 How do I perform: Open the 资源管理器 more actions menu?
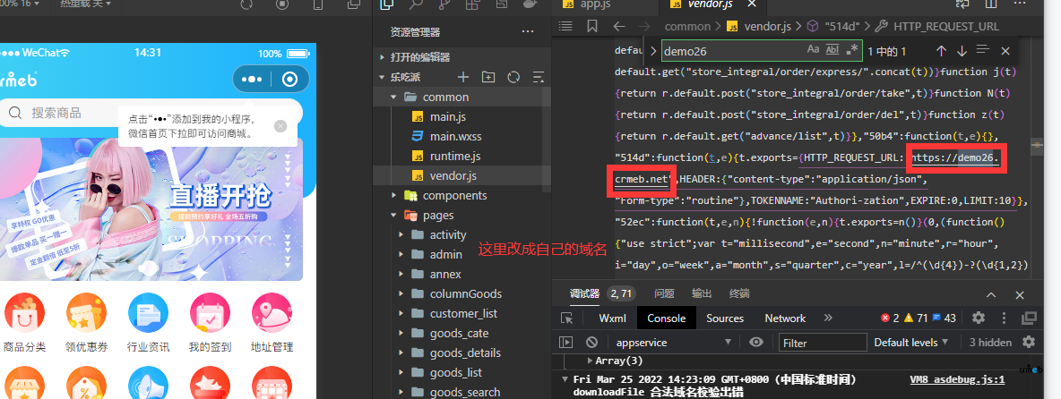click(528, 31)
